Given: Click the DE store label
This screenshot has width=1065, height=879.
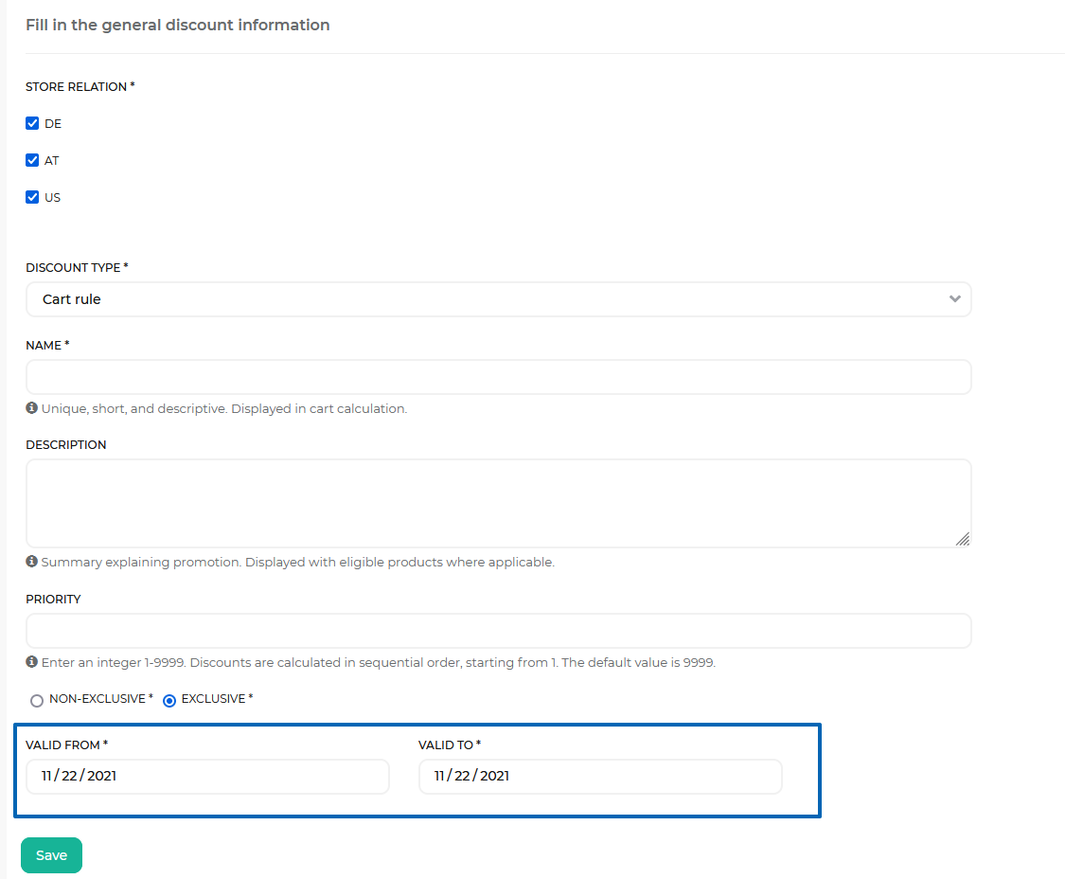Looking at the screenshot, I should (53, 124).
